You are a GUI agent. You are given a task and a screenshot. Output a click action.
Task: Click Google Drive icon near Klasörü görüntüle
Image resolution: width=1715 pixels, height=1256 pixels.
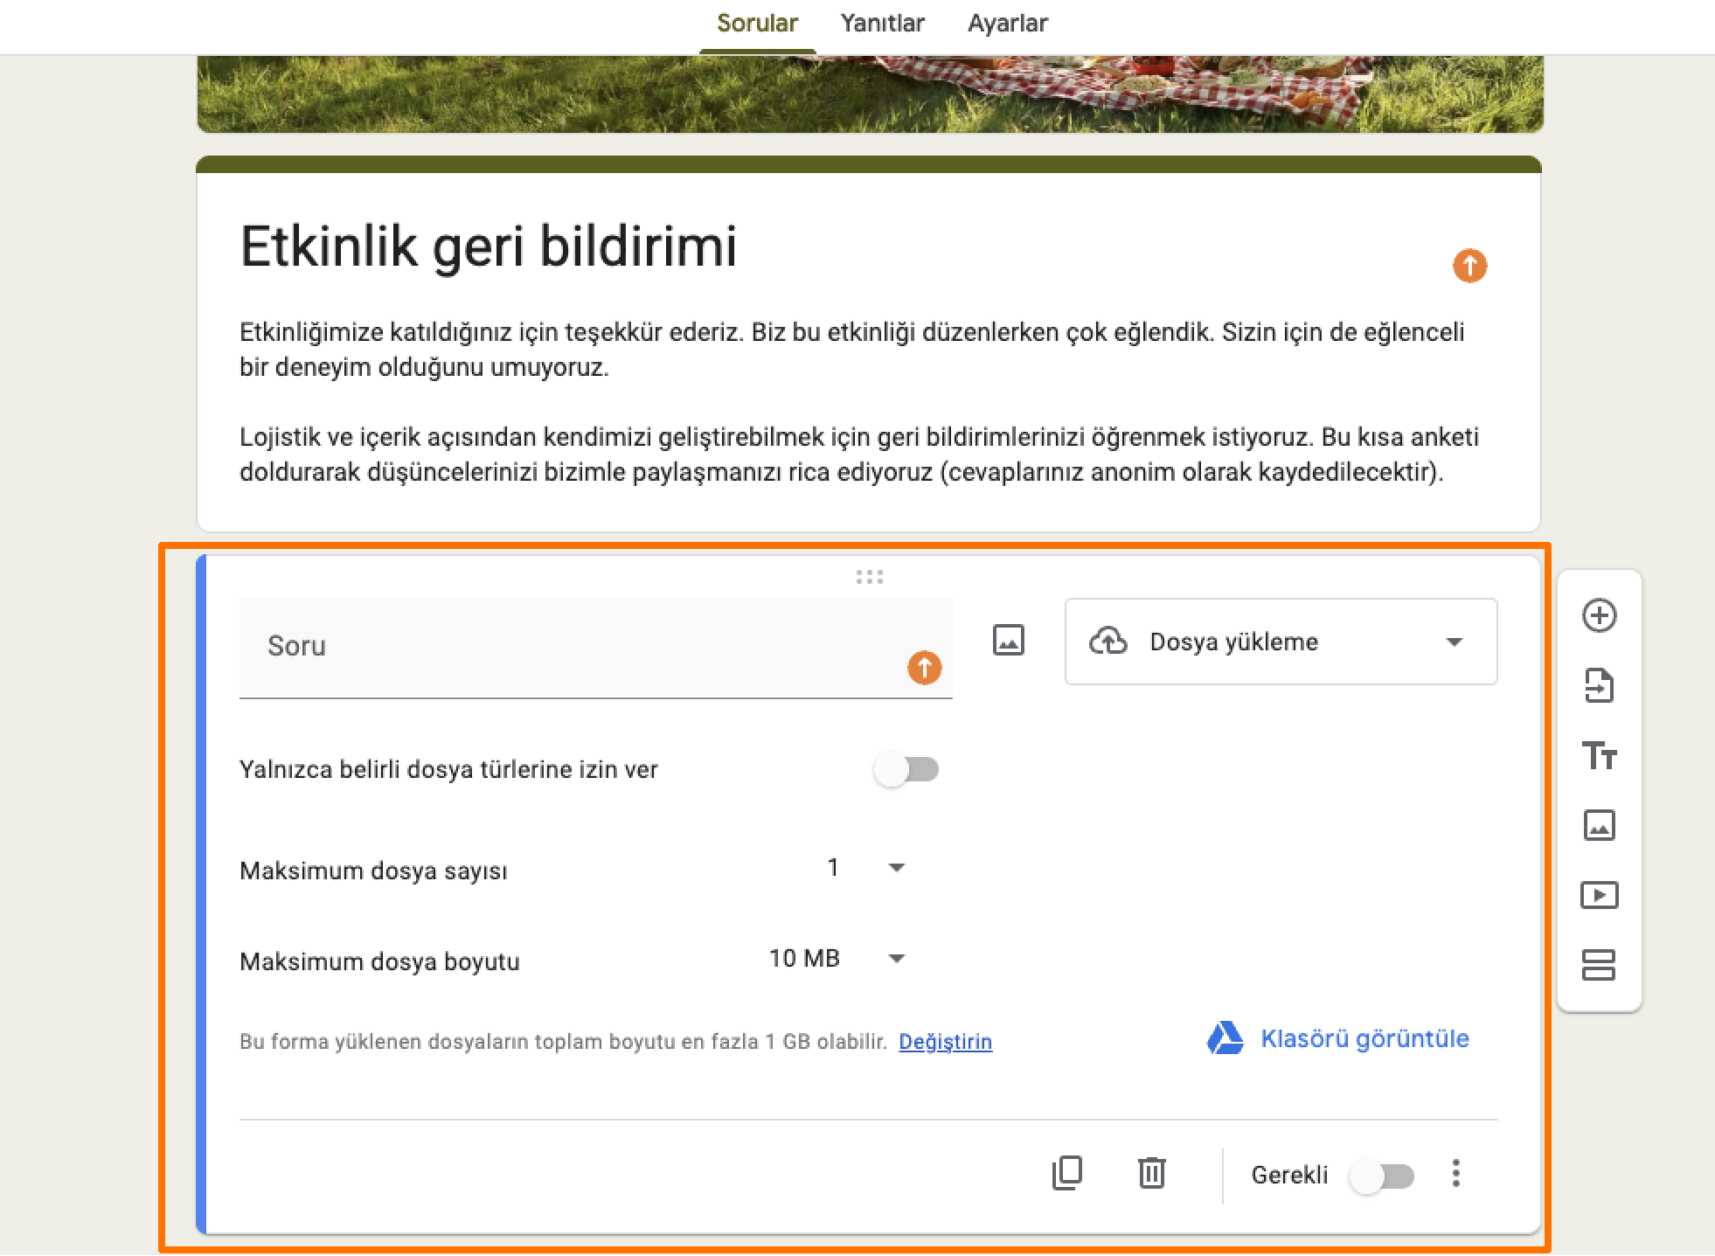point(1225,1038)
